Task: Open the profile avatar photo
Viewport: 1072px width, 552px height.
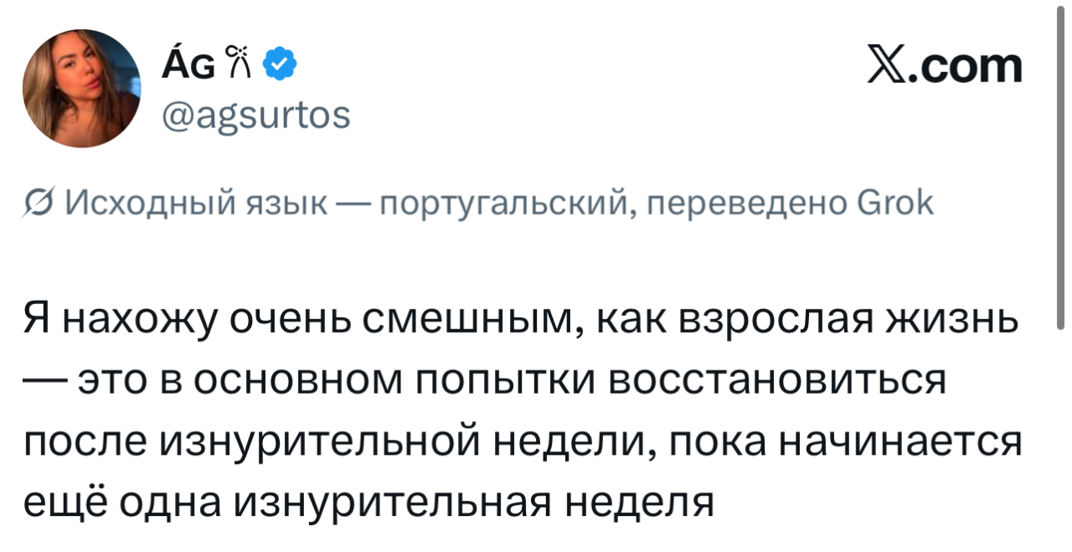Action: (82, 89)
